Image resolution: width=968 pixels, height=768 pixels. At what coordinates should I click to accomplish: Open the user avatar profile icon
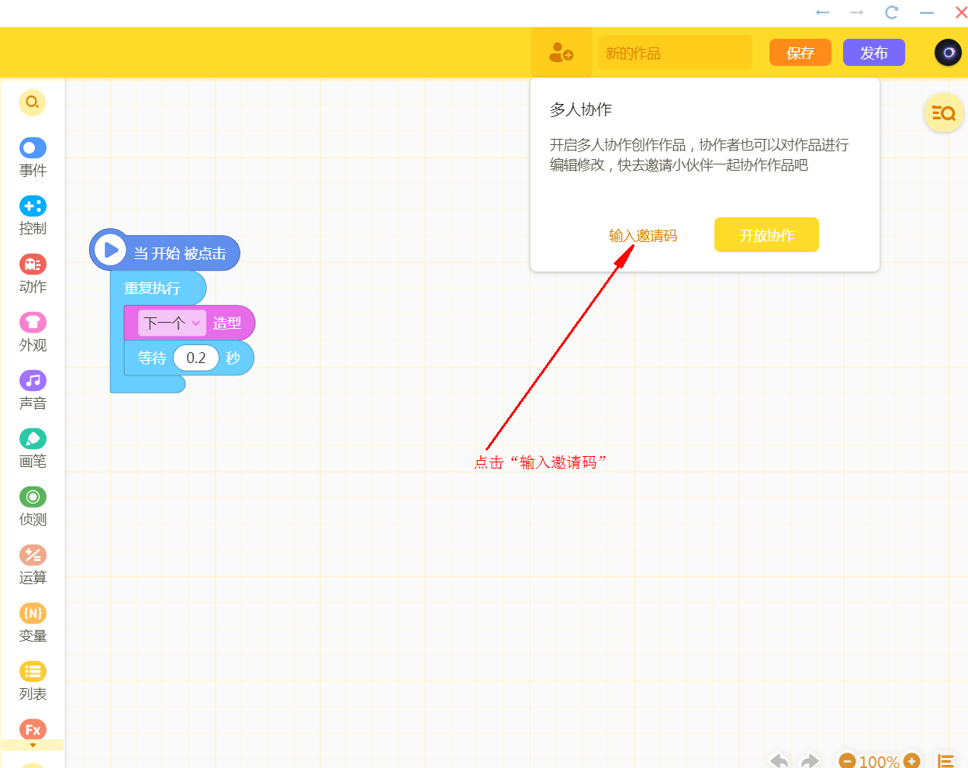tap(948, 53)
